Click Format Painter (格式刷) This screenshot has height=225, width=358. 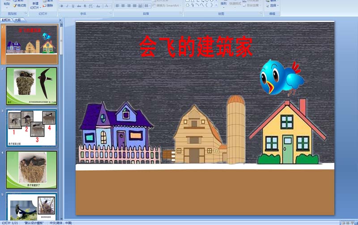(x=20, y=5)
